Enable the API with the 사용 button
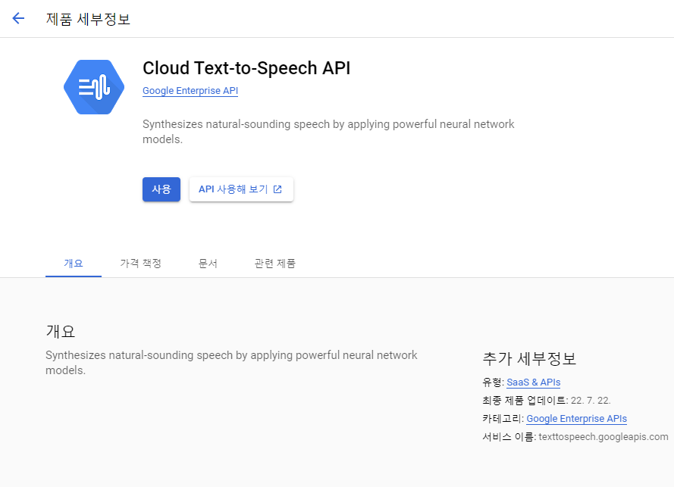The image size is (674, 487). [161, 189]
